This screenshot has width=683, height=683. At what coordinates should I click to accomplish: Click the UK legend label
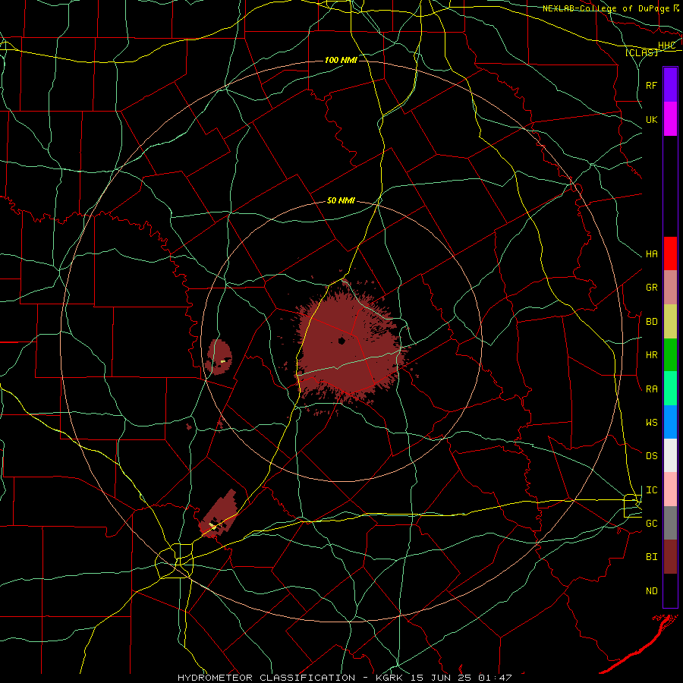[651, 119]
